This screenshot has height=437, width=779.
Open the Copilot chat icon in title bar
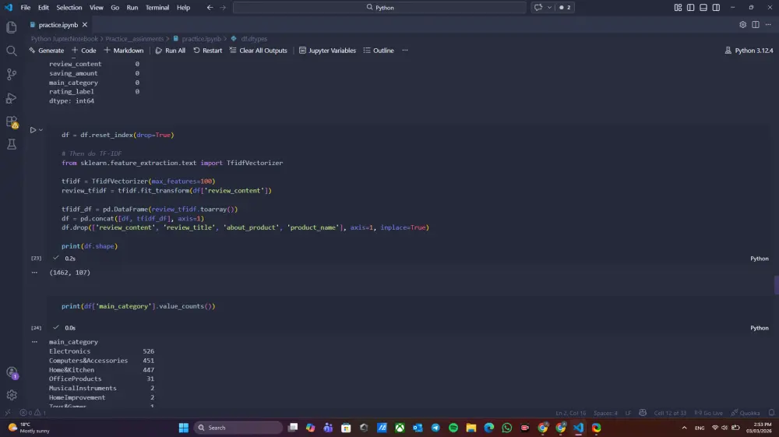tap(538, 8)
